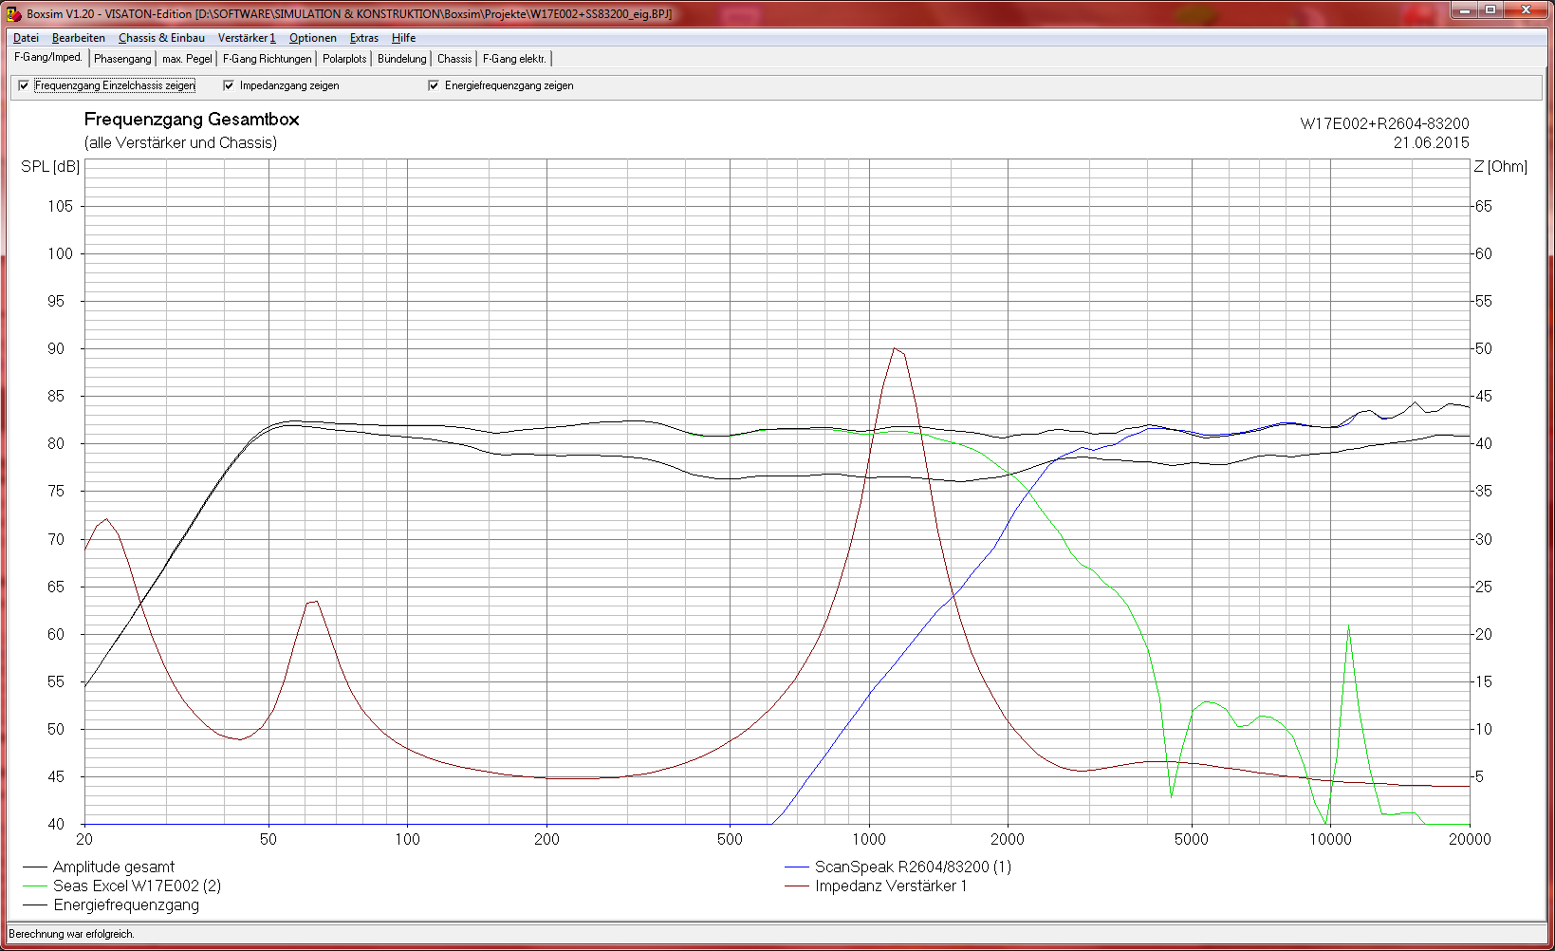
Task: Open the Optionen menu
Action: (312, 38)
